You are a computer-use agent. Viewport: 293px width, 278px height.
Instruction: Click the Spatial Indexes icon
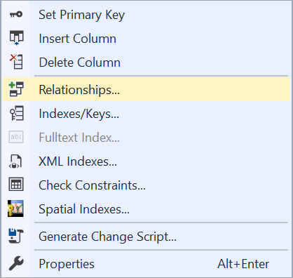click(15, 208)
